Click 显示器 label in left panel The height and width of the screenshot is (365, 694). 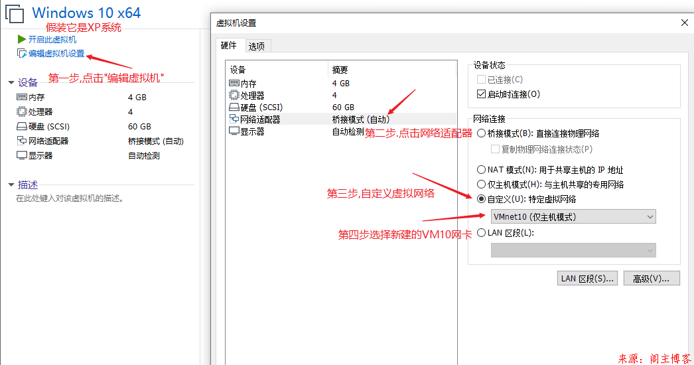(x=40, y=156)
